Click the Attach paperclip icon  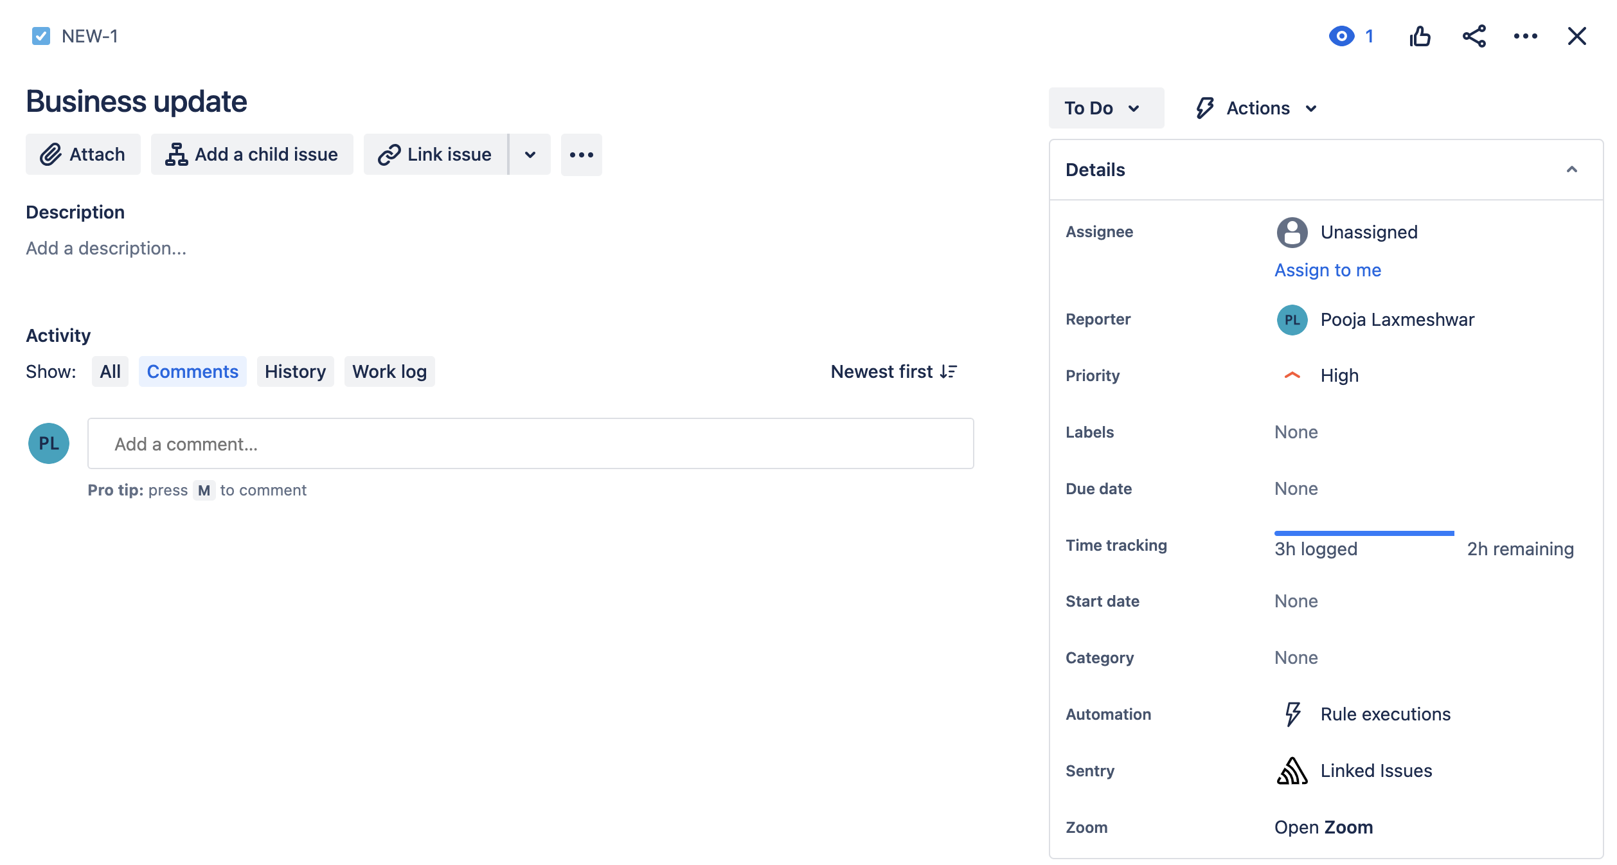pos(51,154)
